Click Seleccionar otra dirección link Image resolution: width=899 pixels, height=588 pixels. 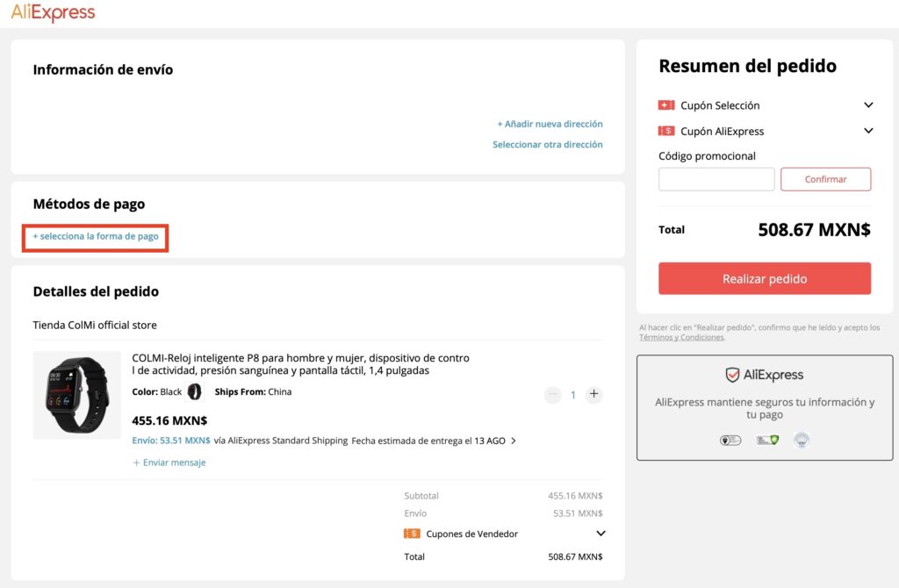(x=548, y=145)
